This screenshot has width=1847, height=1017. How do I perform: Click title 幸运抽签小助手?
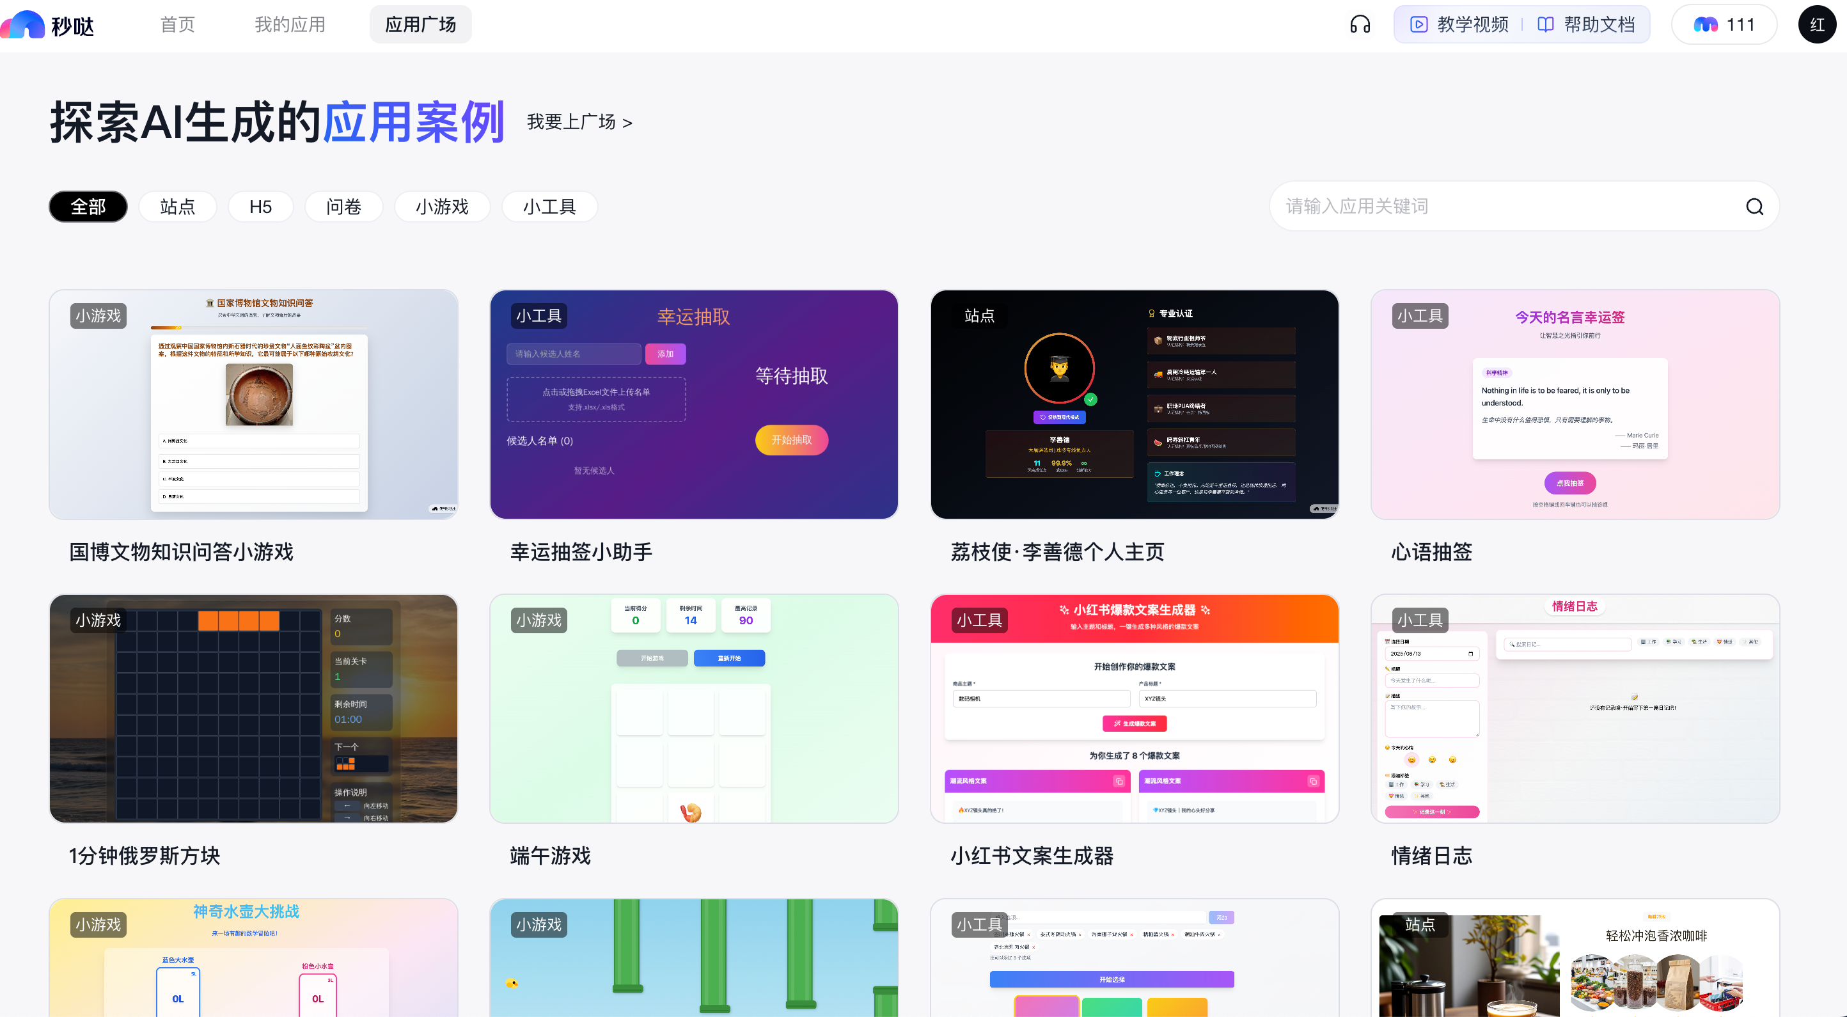(x=581, y=551)
